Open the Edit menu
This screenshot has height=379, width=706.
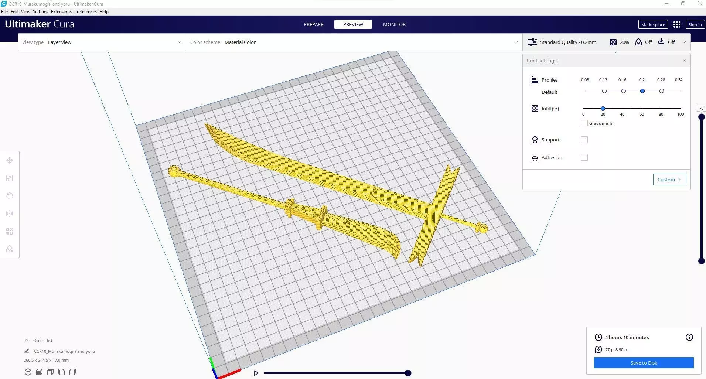14,12
